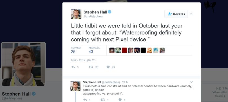
Task: Like the follow-up tweet with 4 hearts
Action: click(120, 100)
